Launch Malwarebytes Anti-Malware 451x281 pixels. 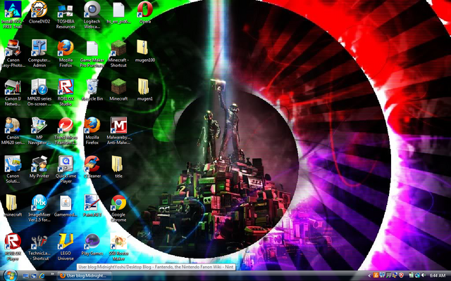coord(118,131)
